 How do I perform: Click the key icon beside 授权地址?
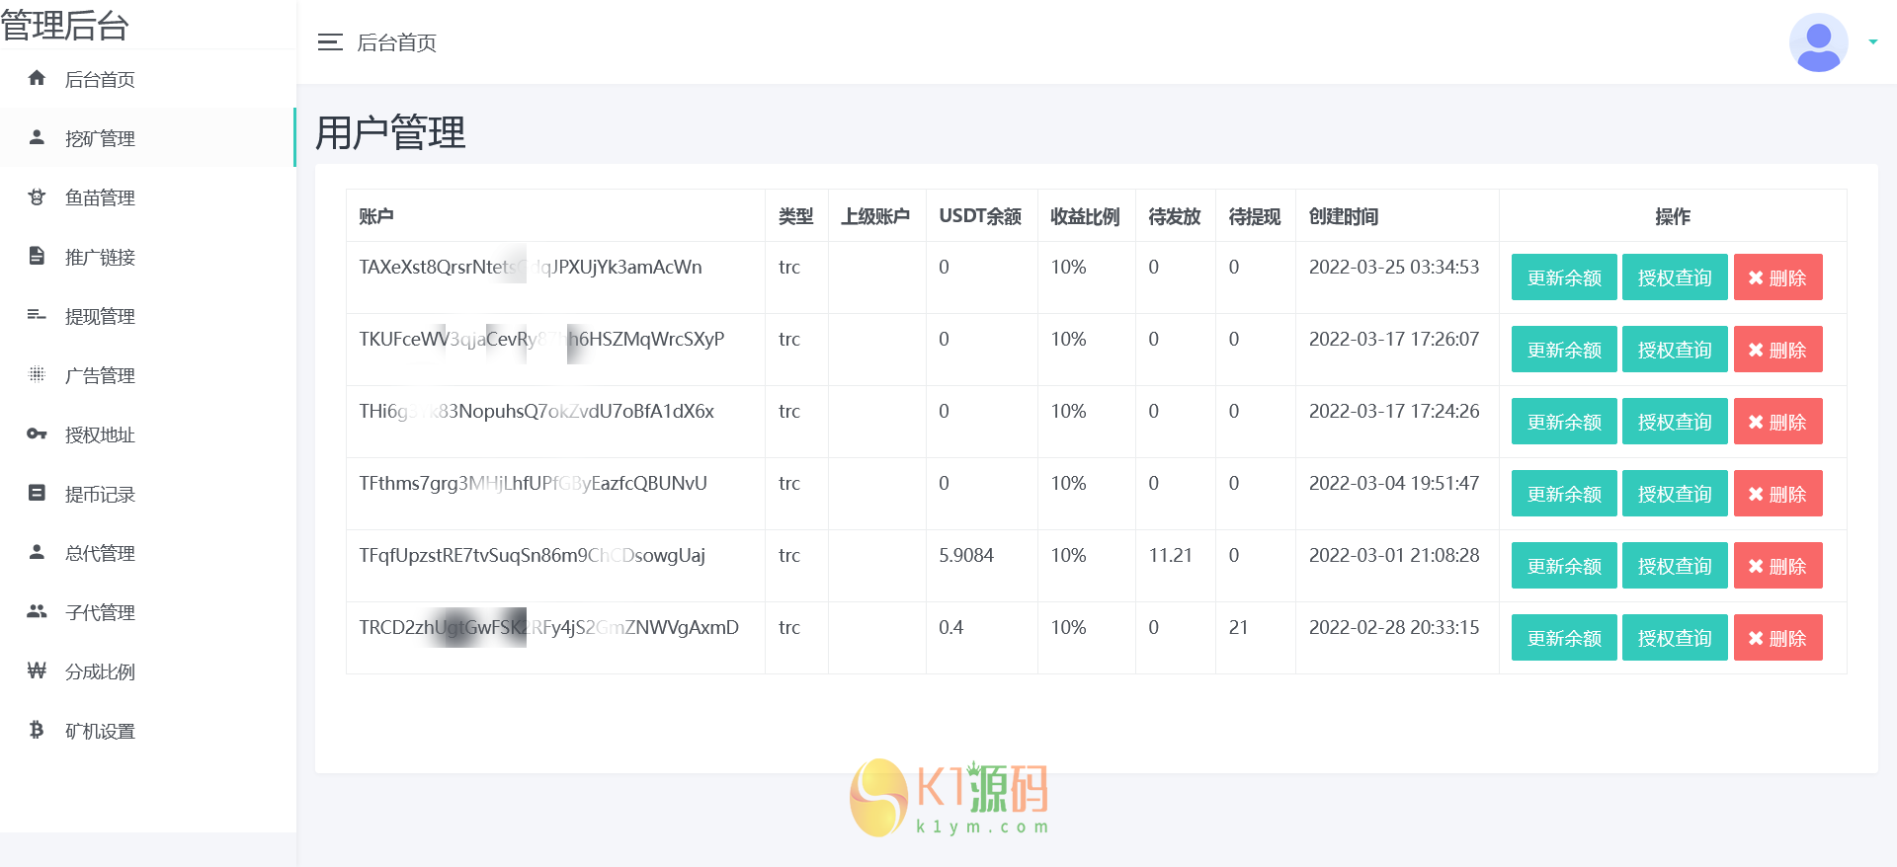(37, 433)
